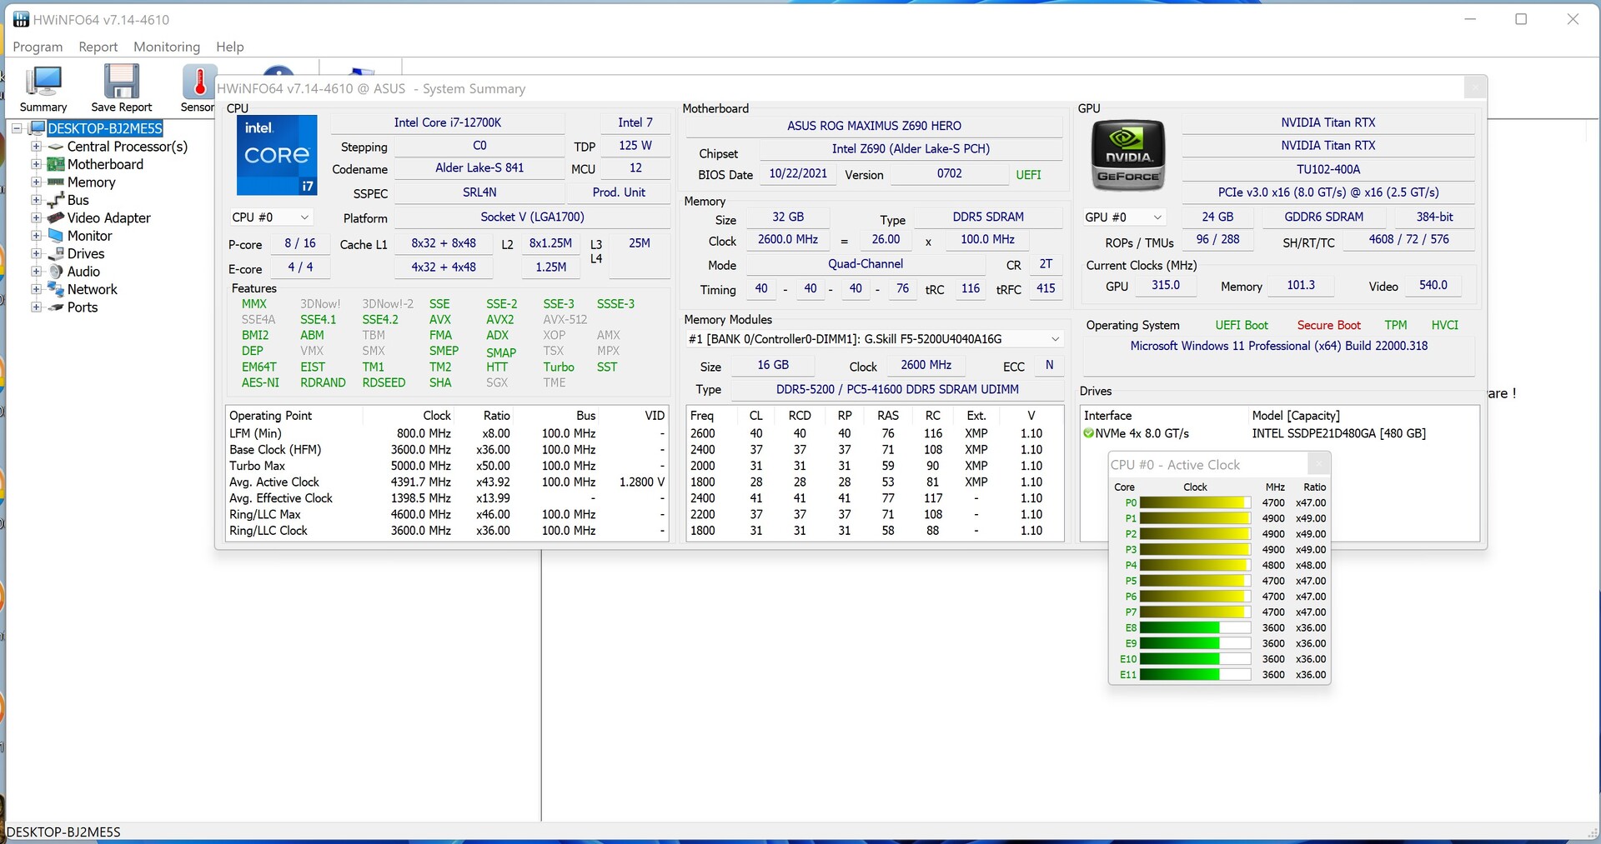Close the System Summary window
Viewport: 1601px width, 844px height.
tap(1474, 87)
